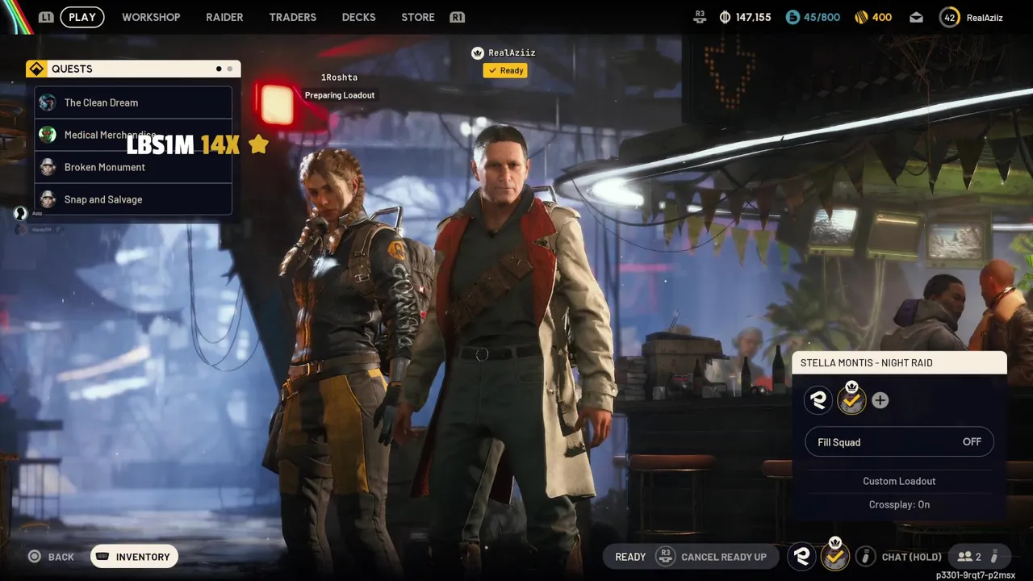Image resolution: width=1033 pixels, height=581 pixels.
Task: Click the level 42 profile ring
Action: (x=950, y=17)
